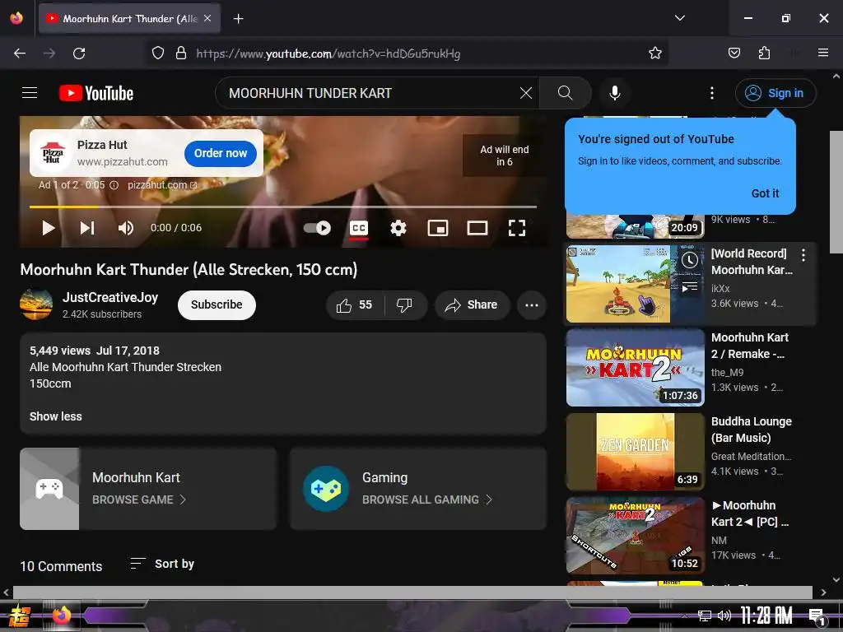Open the JustCreativeJoy channel name link
Screen dimensions: 843x632
click(110, 297)
